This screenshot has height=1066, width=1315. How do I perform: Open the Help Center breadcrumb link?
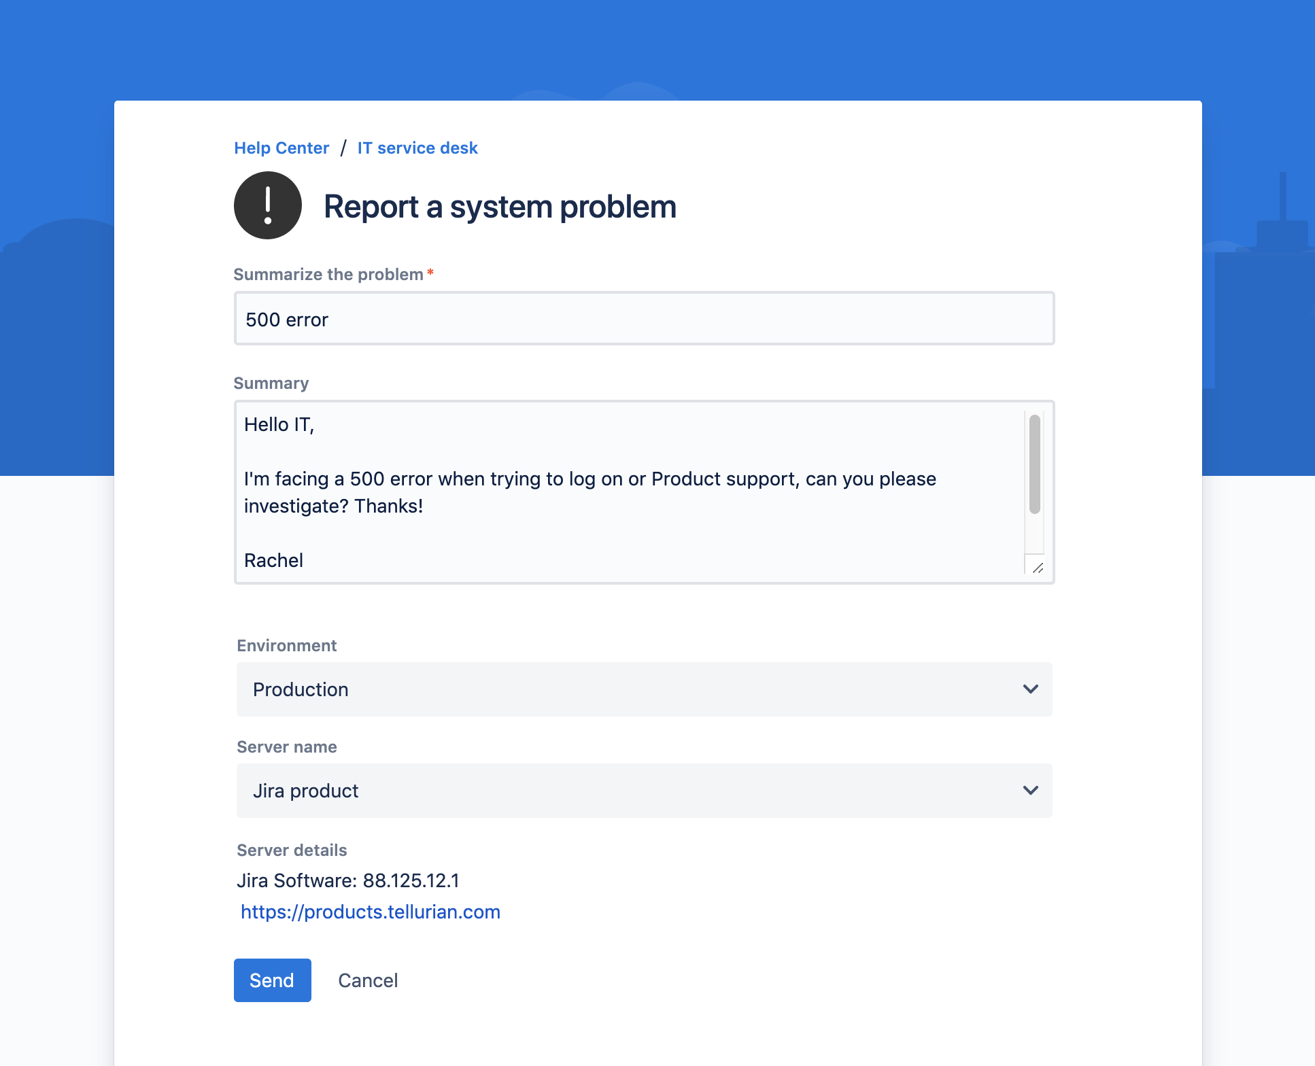pos(281,148)
